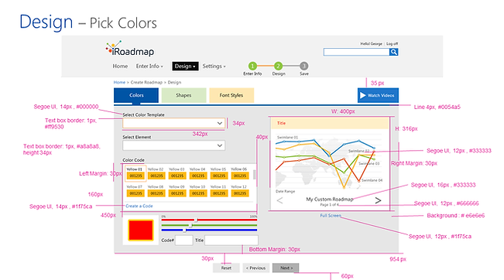Click the Hello! George text
The height and width of the screenshot is (280, 504).
tap(372, 43)
